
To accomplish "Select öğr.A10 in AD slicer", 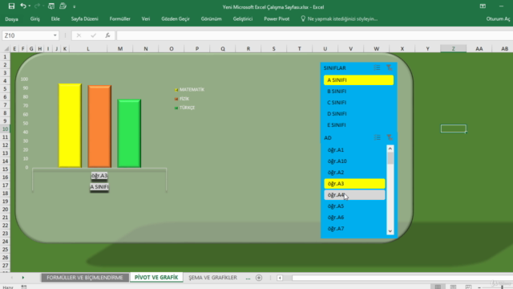I will click(x=354, y=161).
